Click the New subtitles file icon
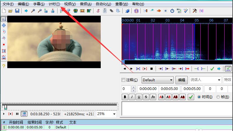 [4, 11]
